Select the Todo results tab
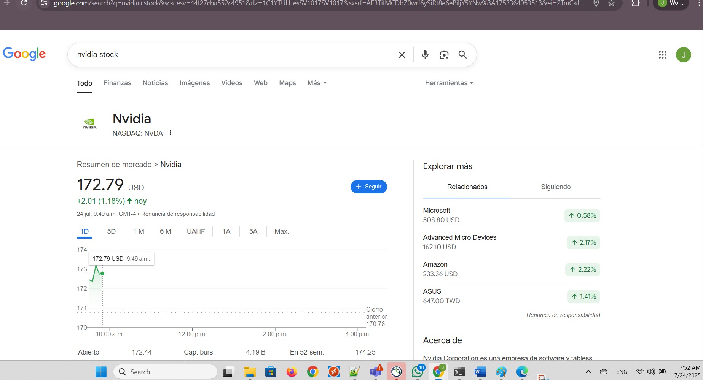Viewport: 703px width, 380px height. tap(84, 83)
